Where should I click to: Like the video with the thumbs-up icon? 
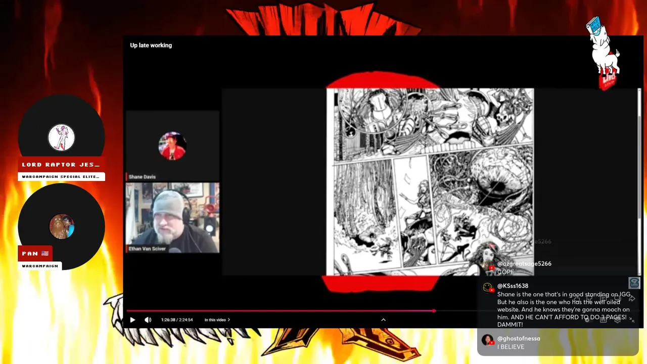coord(577,299)
